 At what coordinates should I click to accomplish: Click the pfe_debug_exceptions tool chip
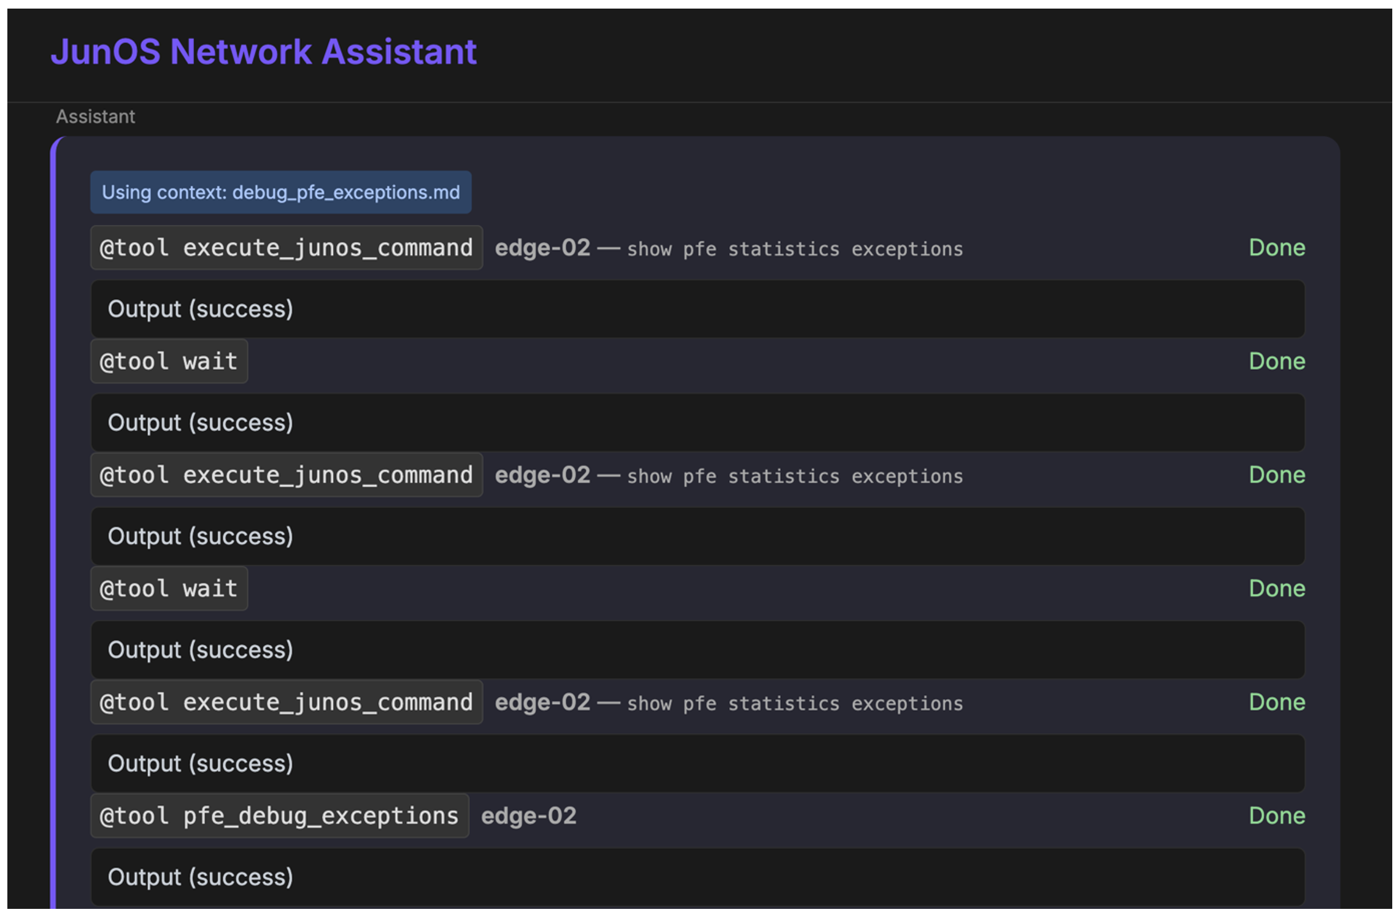click(279, 816)
